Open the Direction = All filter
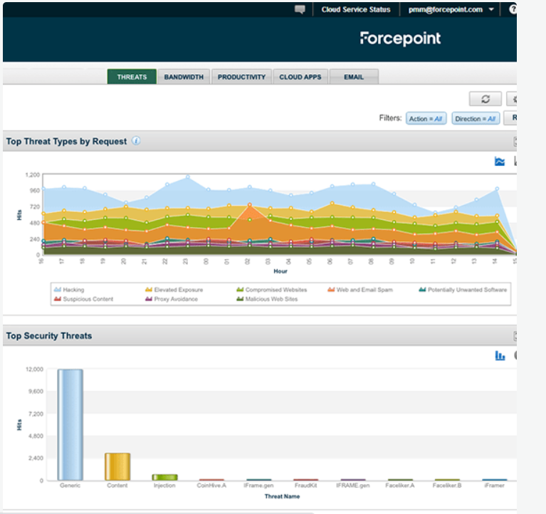 point(476,118)
